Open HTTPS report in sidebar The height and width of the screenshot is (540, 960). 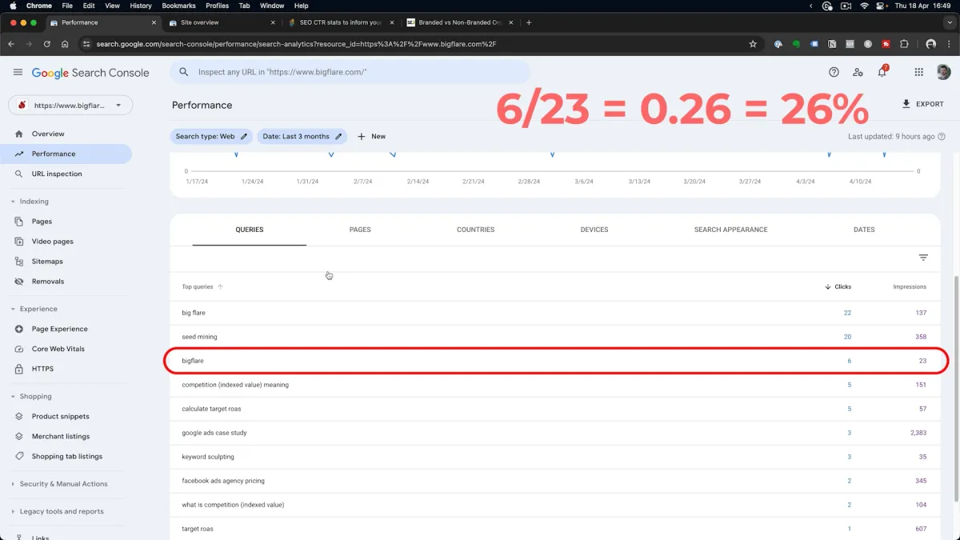tap(66, 369)
